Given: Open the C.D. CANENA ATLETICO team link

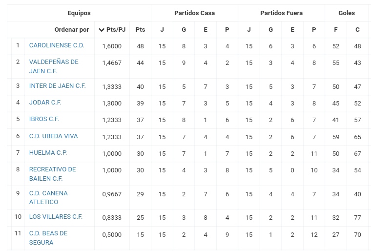Looking at the screenshot, I should (x=48, y=197).
